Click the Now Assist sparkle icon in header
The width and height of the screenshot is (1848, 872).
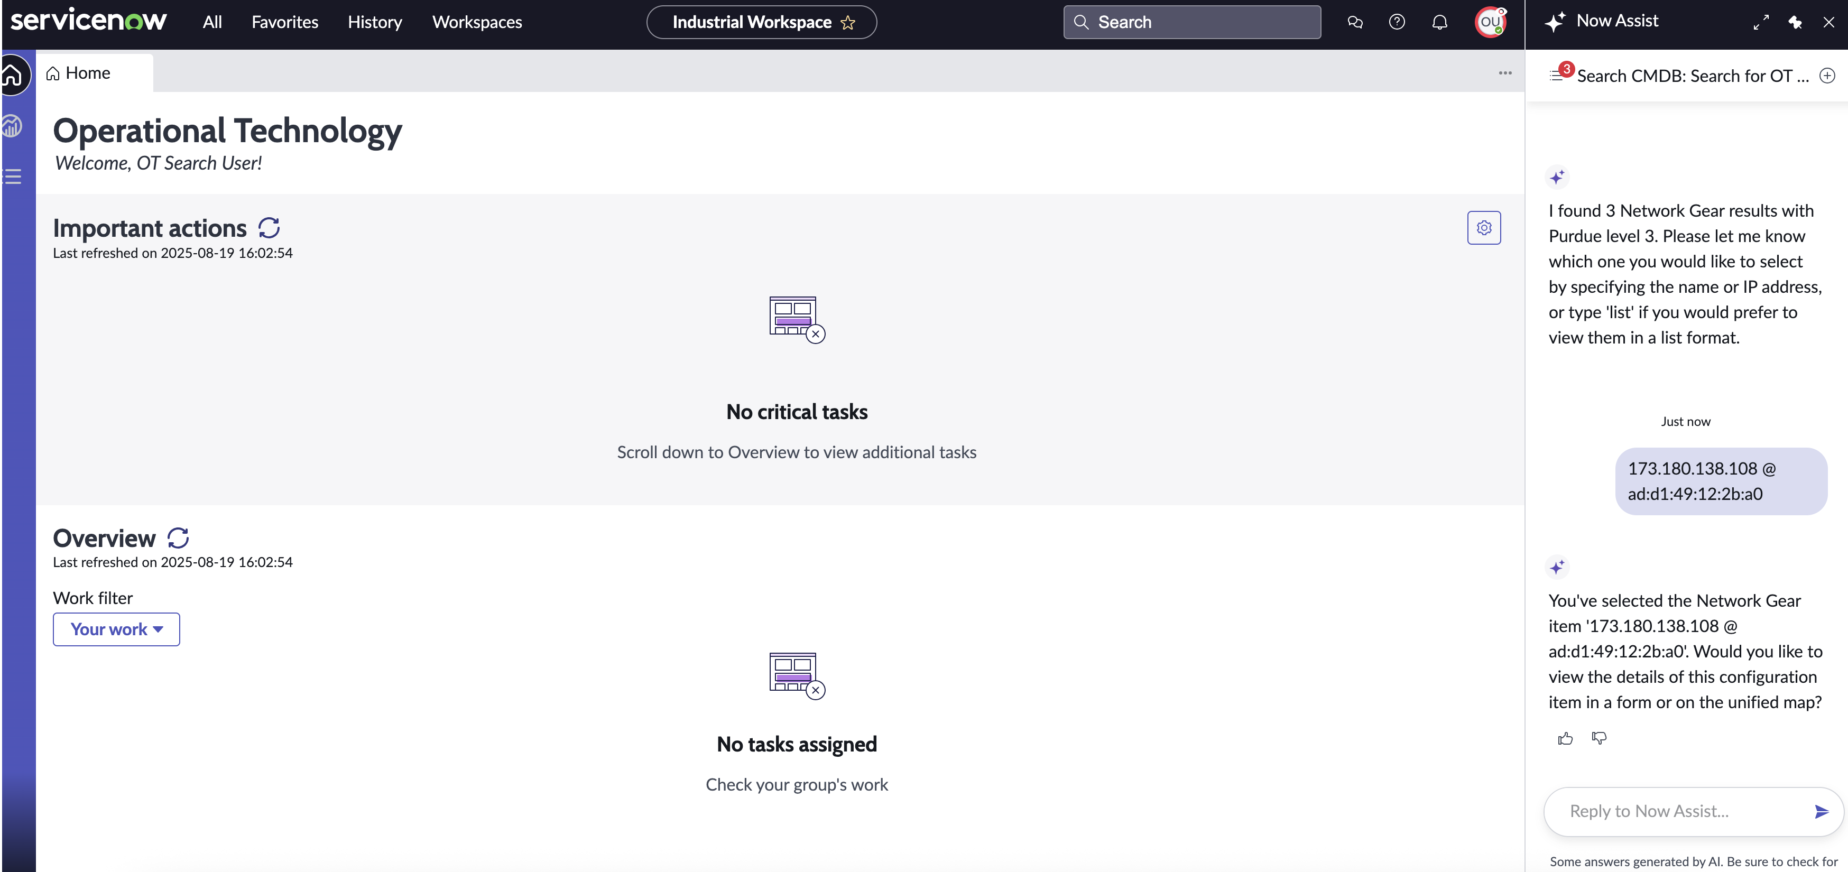click(1555, 22)
